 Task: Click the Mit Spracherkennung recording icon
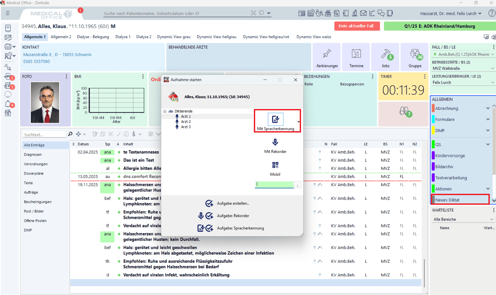(x=275, y=119)
